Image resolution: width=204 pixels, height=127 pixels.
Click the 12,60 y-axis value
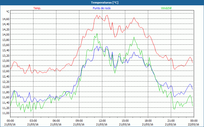tap(6, 71)
